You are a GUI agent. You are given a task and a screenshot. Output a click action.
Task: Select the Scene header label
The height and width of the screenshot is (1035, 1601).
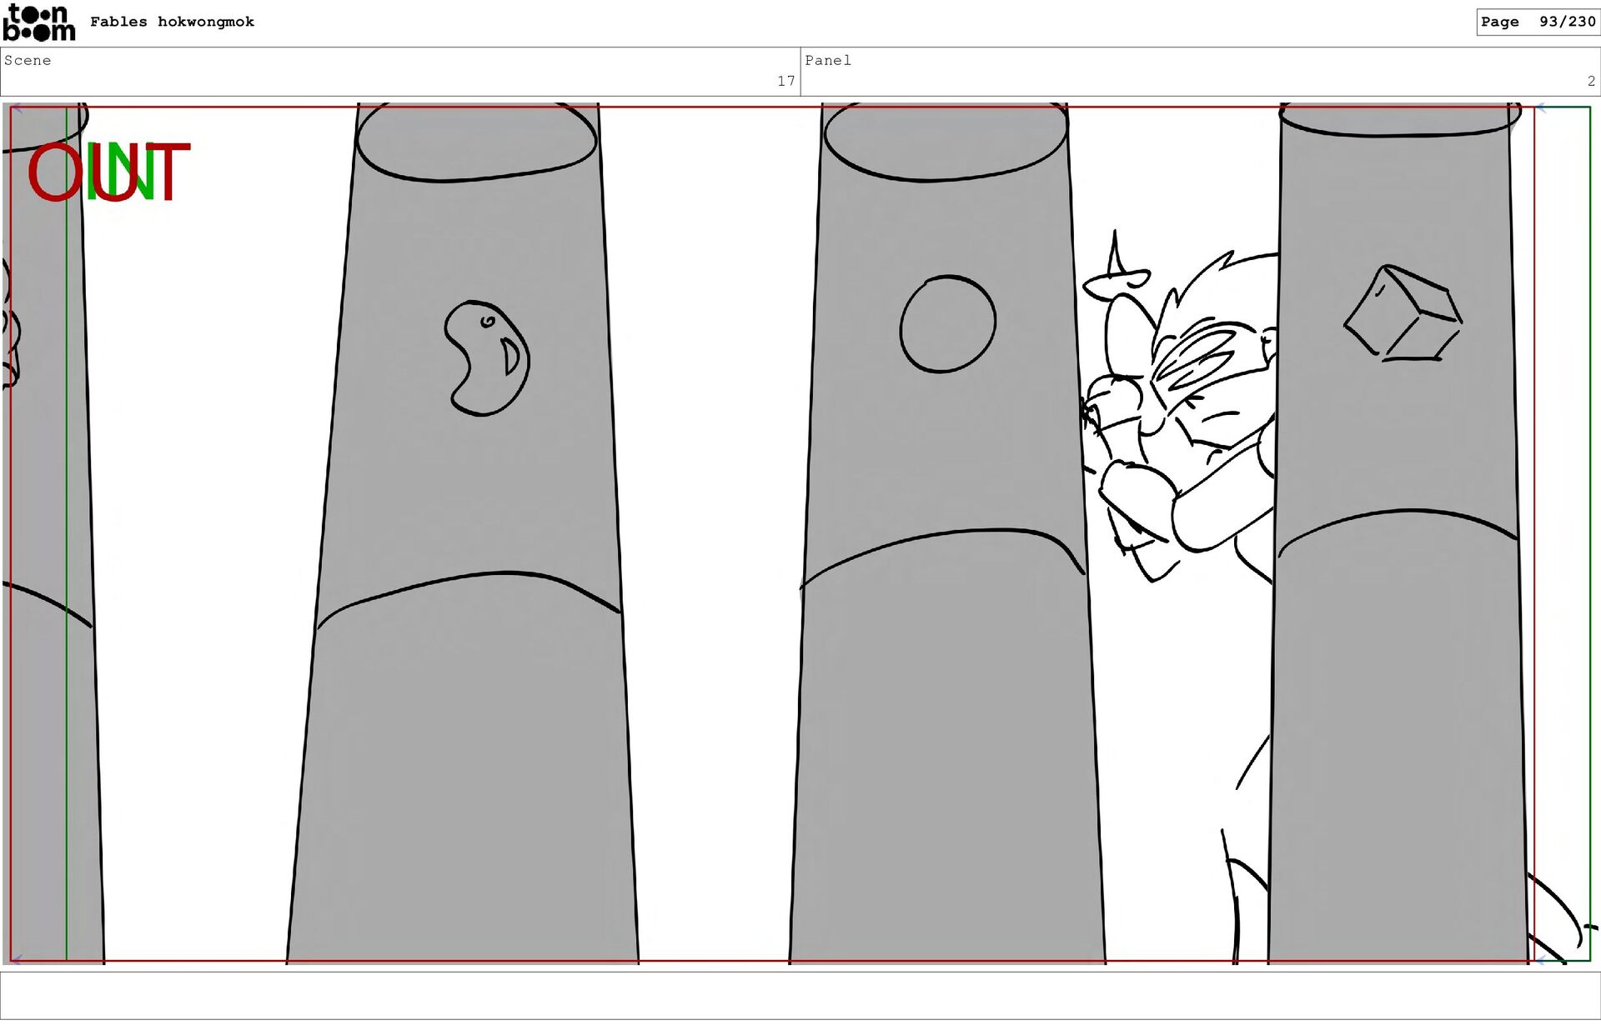click(x=28, y=60)
